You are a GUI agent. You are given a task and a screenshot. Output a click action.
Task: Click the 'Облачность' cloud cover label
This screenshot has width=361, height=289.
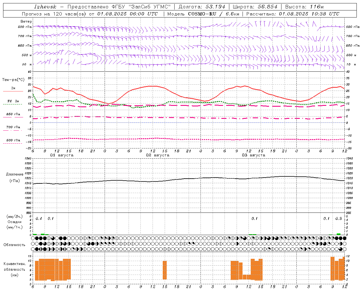(x=14, y=245)
